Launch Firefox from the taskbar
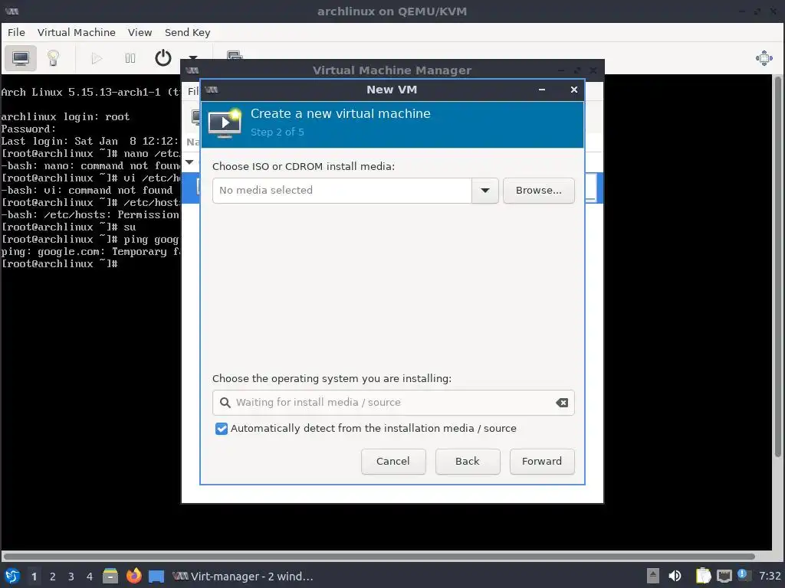This screenshot has height=588, width=785. click(x=133, y=576)
